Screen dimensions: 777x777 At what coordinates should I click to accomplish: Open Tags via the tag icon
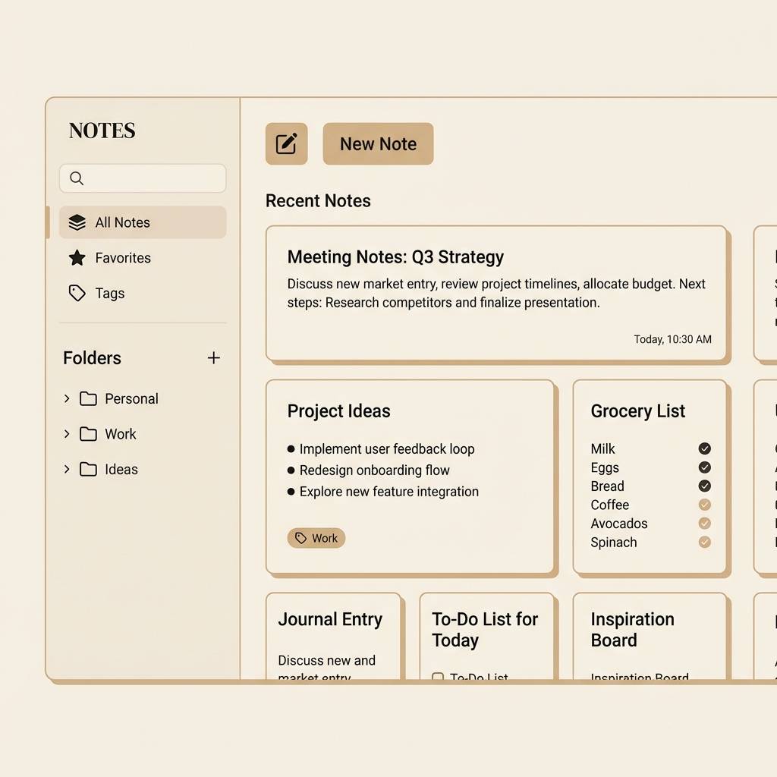tap(76, 293)
